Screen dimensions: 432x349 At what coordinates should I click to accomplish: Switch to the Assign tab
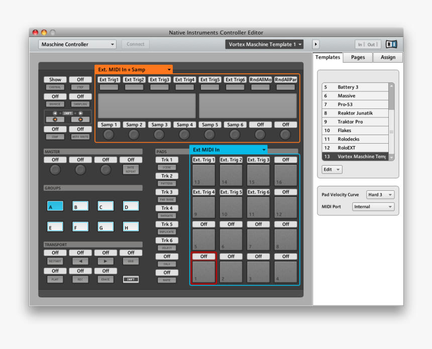pos(388,57)
